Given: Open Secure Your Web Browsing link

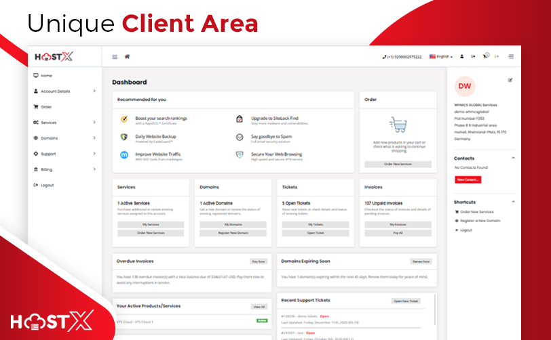Looking at the screenshot, I should point(277,154).
